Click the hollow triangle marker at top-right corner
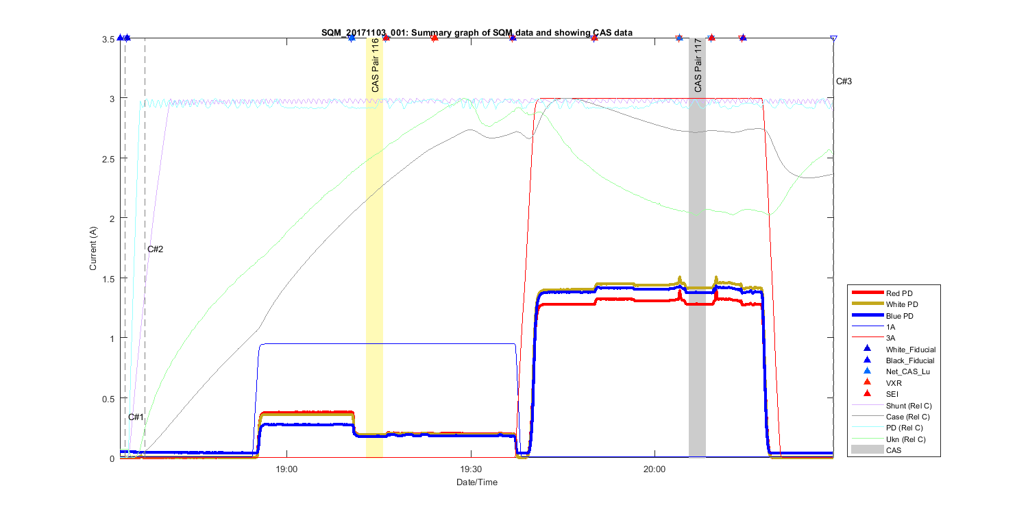The height and width of the screenshot is (514, 1028). point(833,38)
